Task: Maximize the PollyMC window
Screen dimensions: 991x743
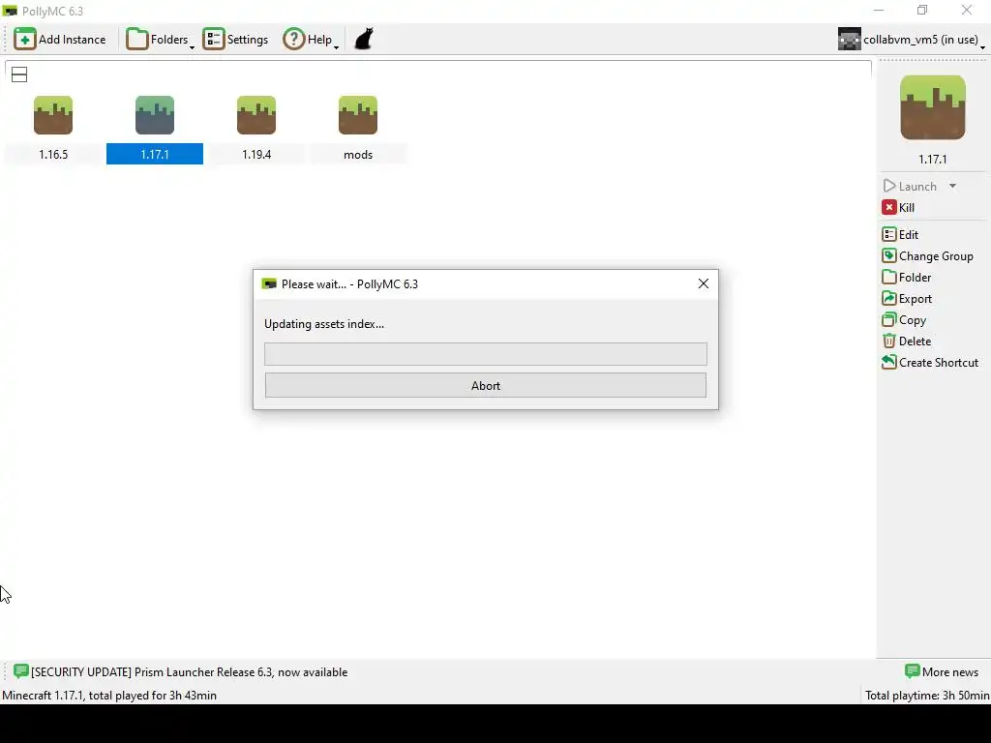Action: [922, 10]
